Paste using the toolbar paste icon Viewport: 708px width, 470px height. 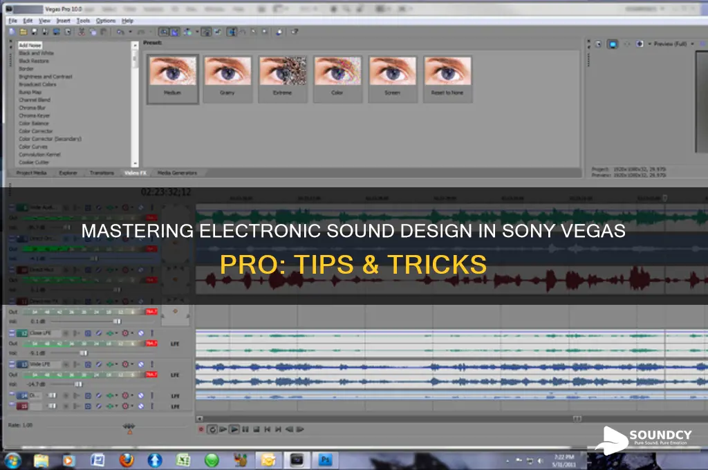point(104,32)
